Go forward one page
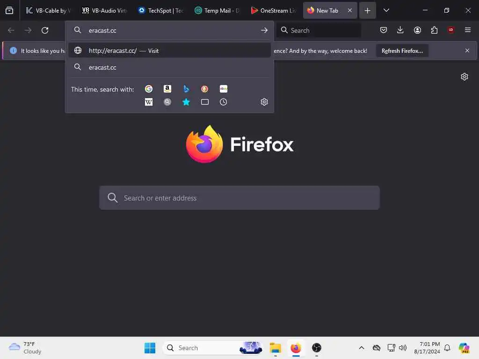This screenshot has width=479, height=359. click(28, 30)
